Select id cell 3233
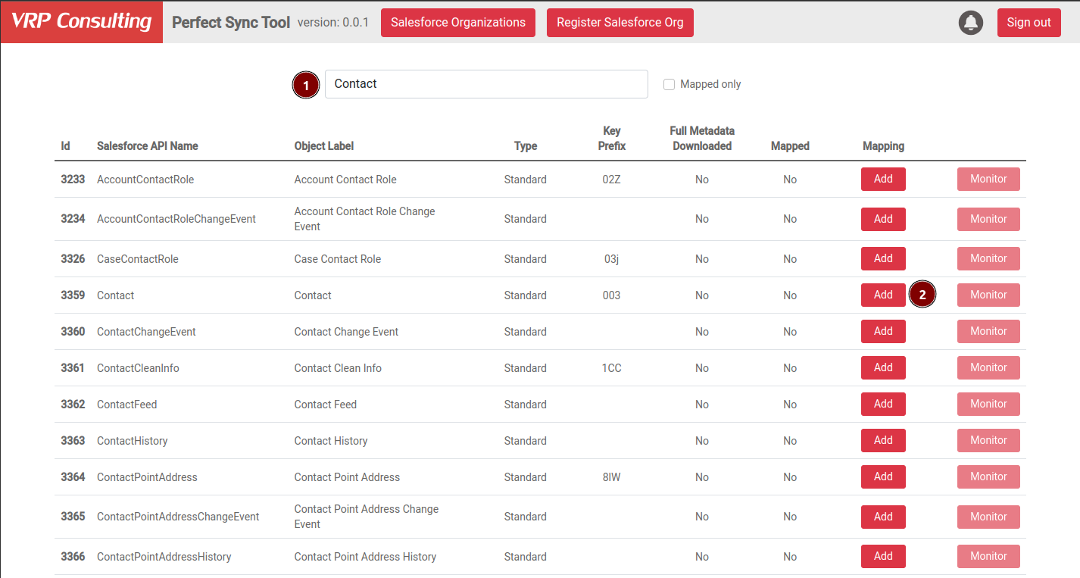 point(73,180)
